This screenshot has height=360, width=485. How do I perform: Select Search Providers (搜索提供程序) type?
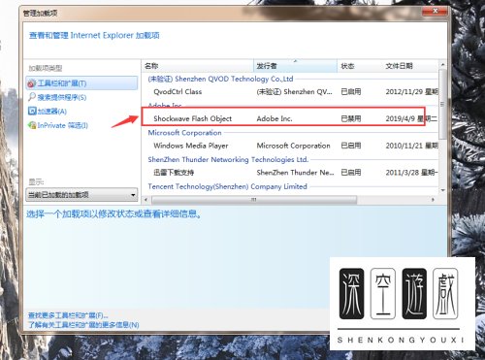pyautogui.click(x=62, y=97)
